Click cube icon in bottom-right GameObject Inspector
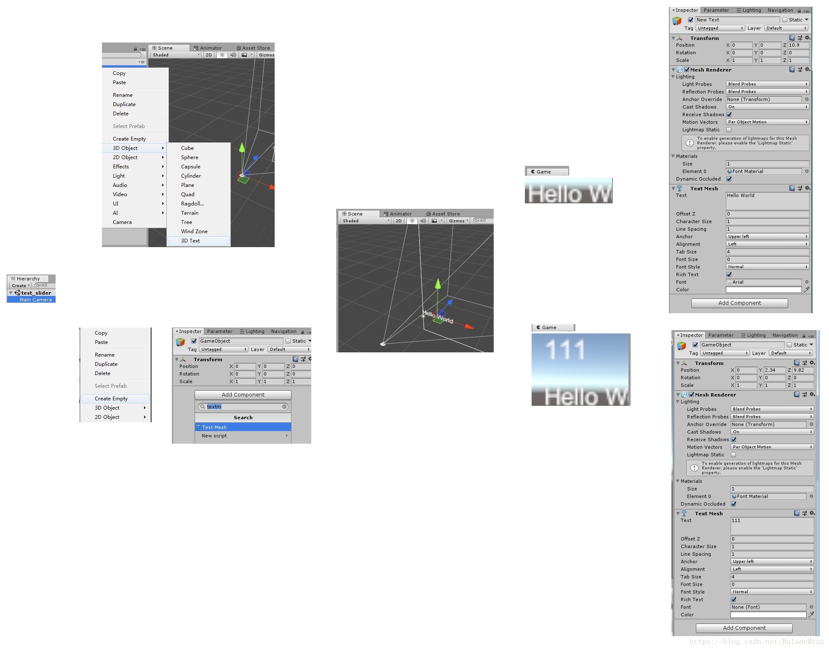This screenshot has height=650, width=829. pyautogui.click(x=682, y=346)
